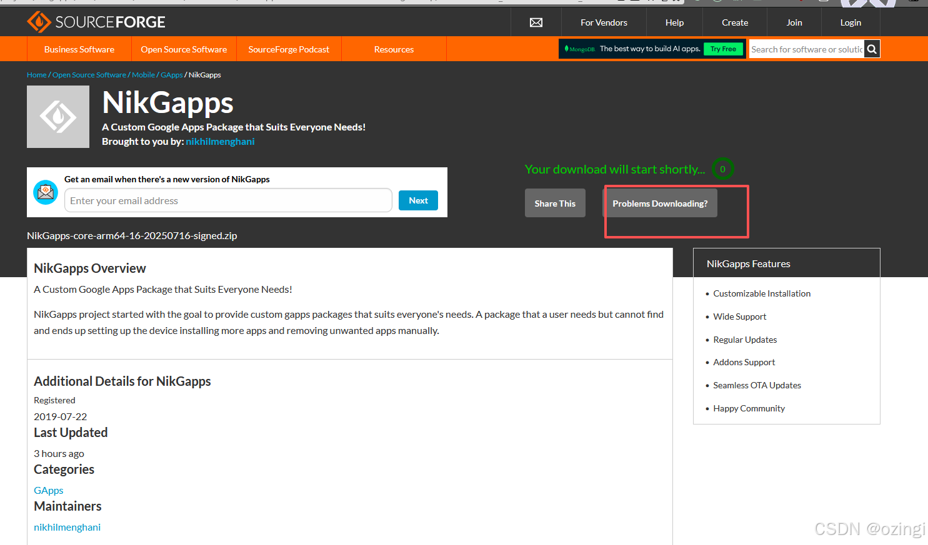Click the MongoDB ad text banner
Image resolution: width=928 pixels, height=545 pixels.
(x=650, y=49)
